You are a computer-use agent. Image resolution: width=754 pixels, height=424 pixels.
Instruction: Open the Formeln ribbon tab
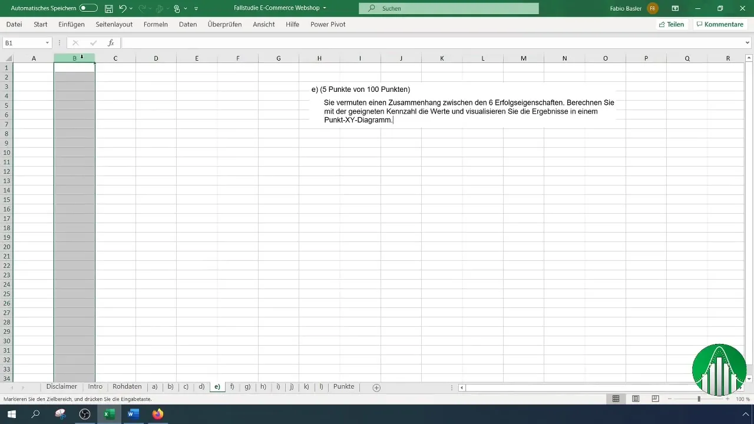tap(156, 24)
